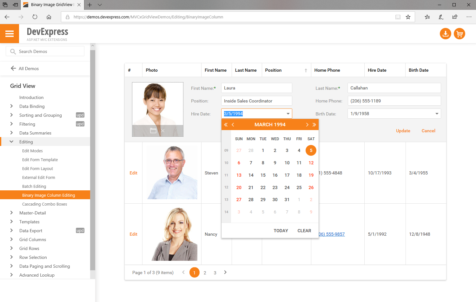
Task: Open the orange hamburger navigation menu
Action: point(10,34)
